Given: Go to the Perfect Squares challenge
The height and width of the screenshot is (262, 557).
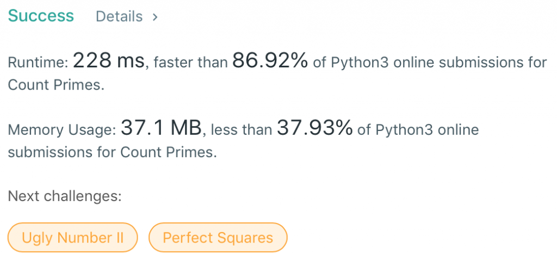Looking at the screenshot, I should coord(218,238).
